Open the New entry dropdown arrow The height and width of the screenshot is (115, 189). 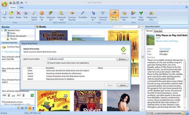pos(5,20)
